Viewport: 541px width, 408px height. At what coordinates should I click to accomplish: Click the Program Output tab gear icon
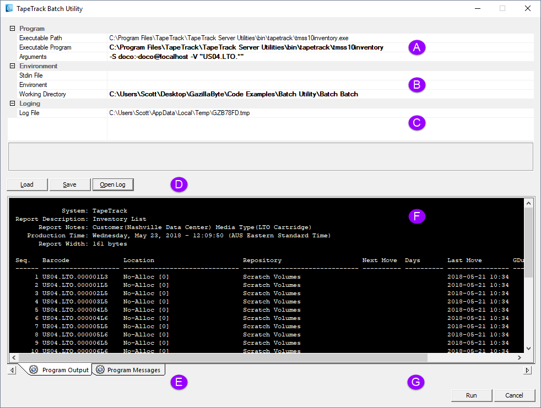pyautogui.click(x=34, y=369)
